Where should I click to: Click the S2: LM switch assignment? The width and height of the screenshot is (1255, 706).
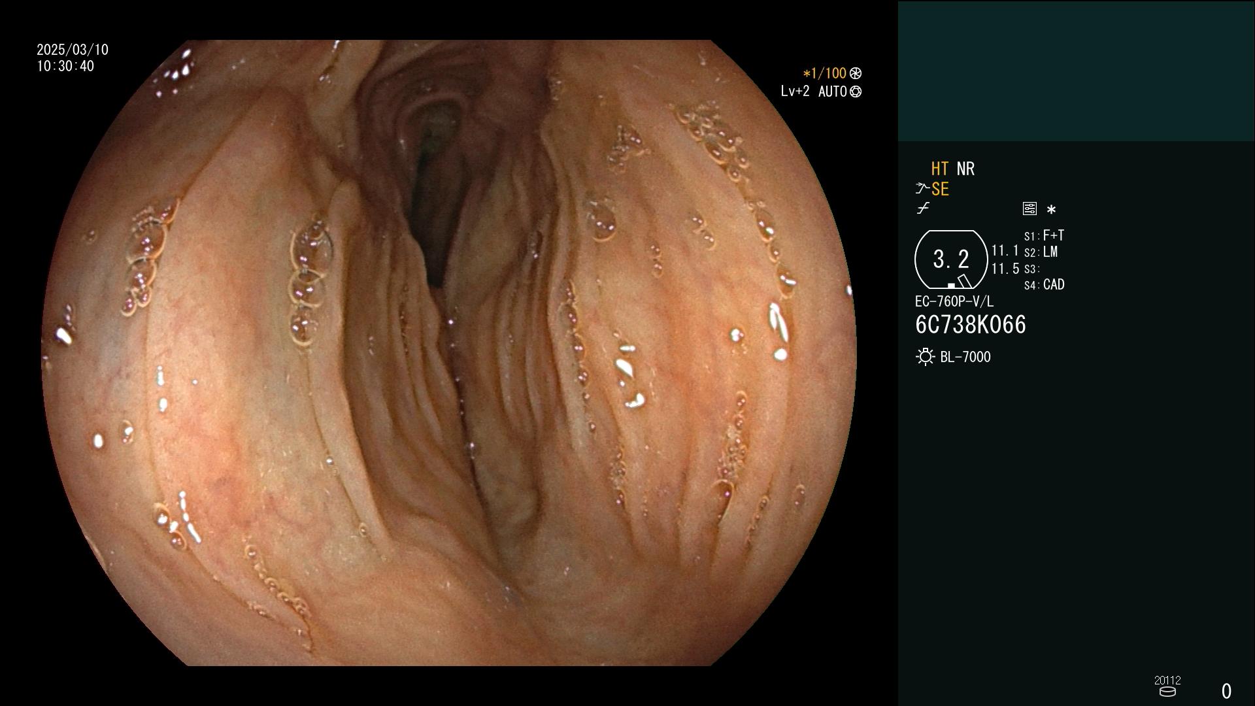click(1041, 252)
